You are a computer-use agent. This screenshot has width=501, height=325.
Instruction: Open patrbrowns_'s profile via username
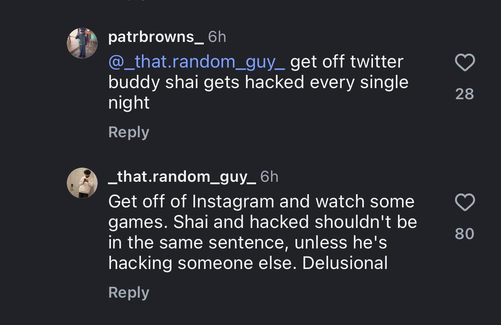[x=155, y=36]
